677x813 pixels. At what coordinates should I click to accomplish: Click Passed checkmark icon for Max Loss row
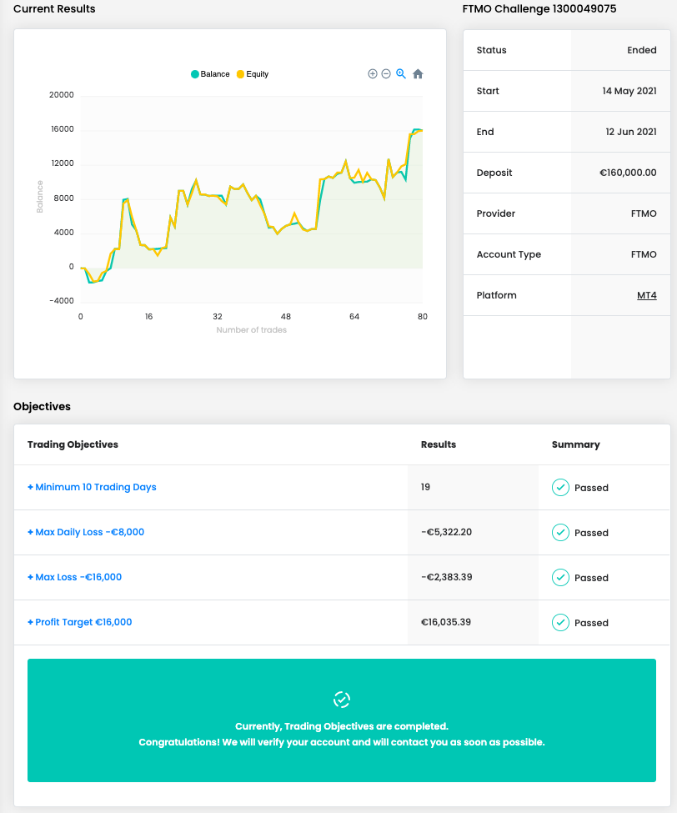[x=560, y=578]
